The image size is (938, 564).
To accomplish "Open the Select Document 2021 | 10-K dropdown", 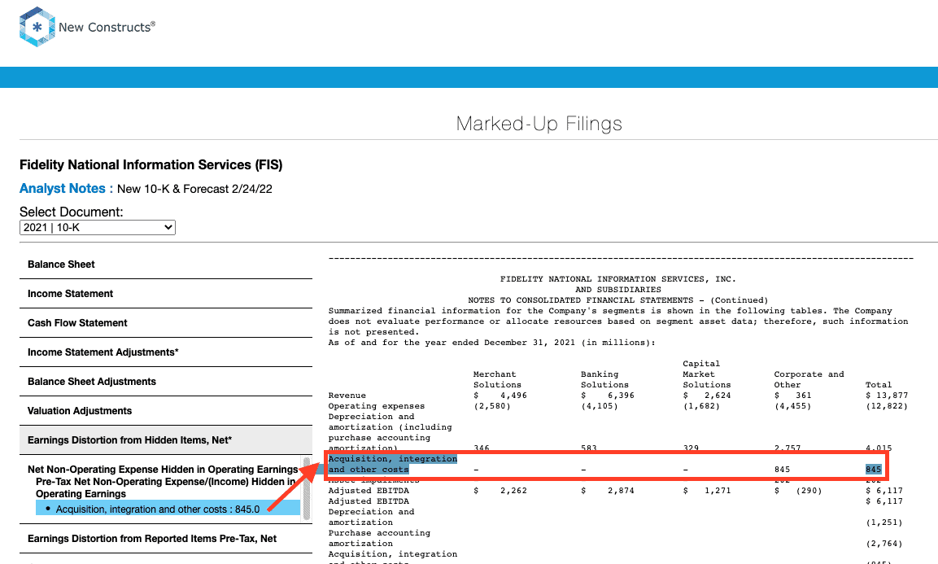I will [x=98, y=228].
